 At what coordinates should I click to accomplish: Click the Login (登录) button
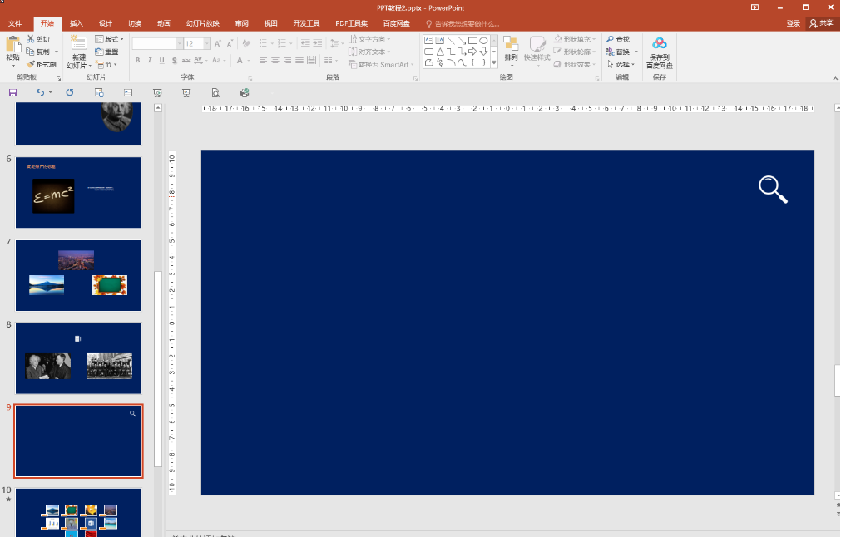coord(793,23)
